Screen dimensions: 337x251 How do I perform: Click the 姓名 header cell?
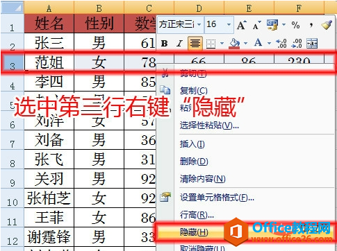[x=49, y=24]
